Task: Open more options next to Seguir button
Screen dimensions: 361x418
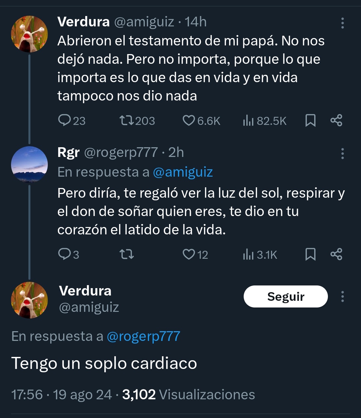Action: (x=342, y=296)
